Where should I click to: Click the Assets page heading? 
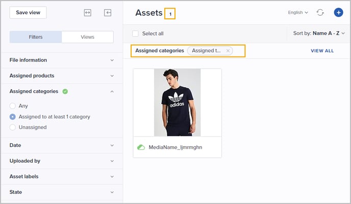(149, 13)
